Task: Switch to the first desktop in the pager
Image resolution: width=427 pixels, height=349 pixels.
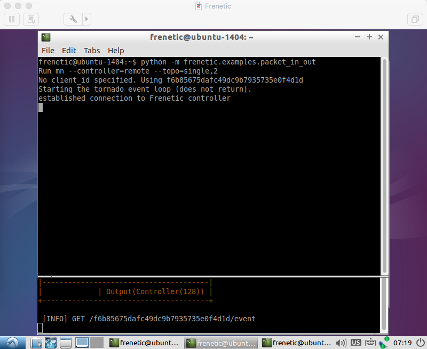Action: pyautogui.click(x=82, y=343)
